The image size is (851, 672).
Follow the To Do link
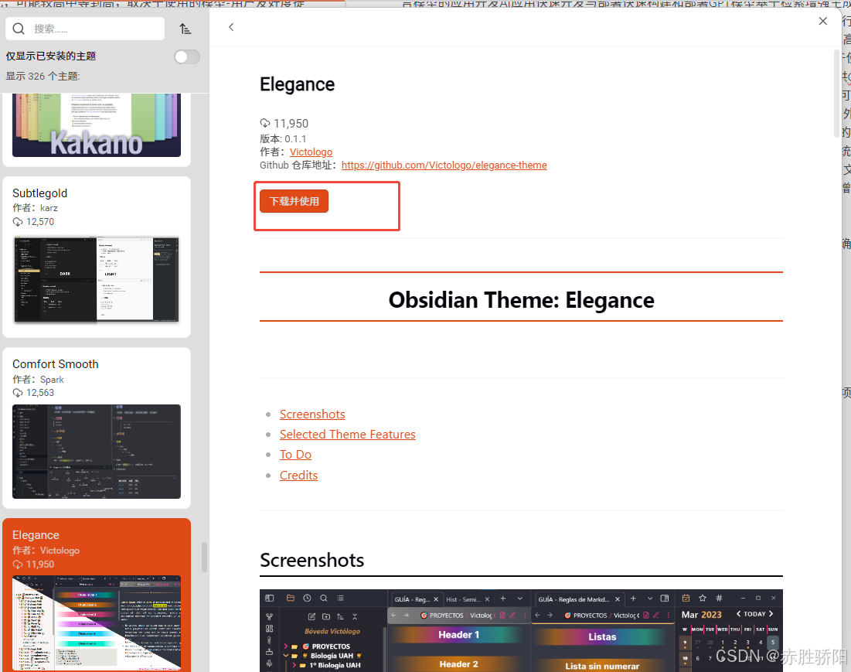pos(295,455)
